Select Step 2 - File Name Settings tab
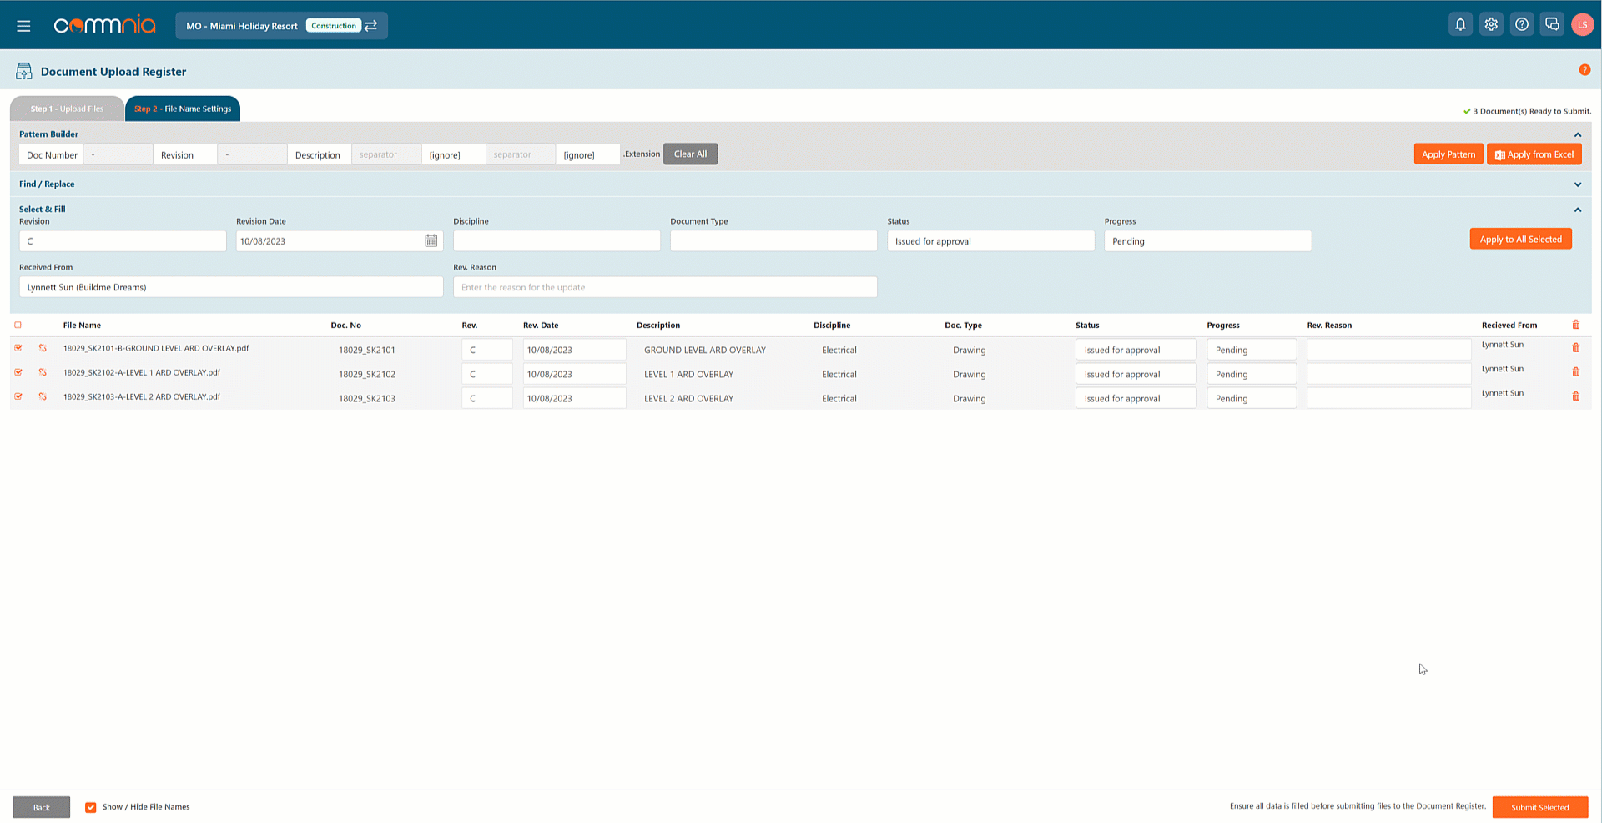 tap(183, 109)
